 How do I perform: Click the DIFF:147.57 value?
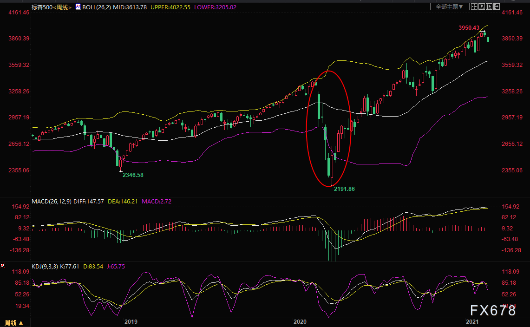click(89, 202)
